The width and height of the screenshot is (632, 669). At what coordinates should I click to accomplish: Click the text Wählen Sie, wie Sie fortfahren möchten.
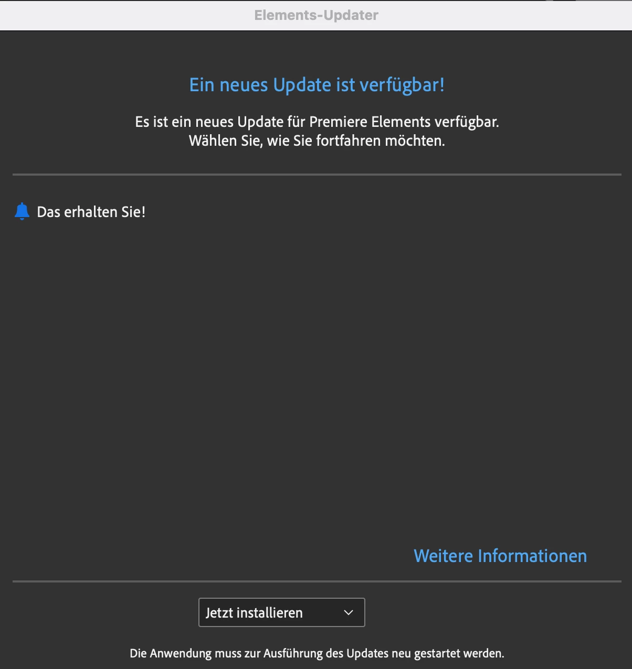(x=317, y=141)
